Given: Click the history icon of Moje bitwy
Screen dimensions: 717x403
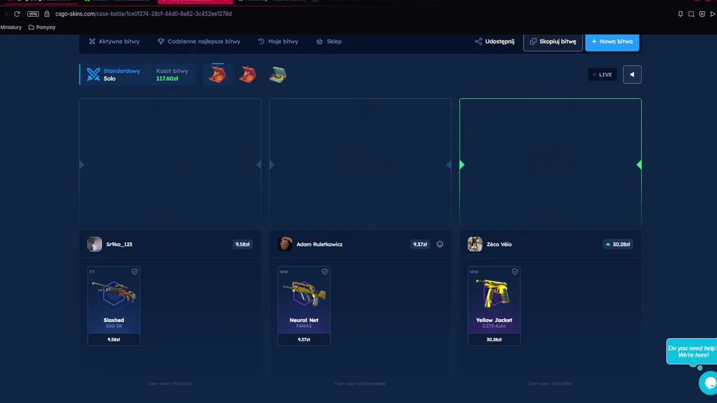Looking at the screenshot, I should [x=261, y=41].
